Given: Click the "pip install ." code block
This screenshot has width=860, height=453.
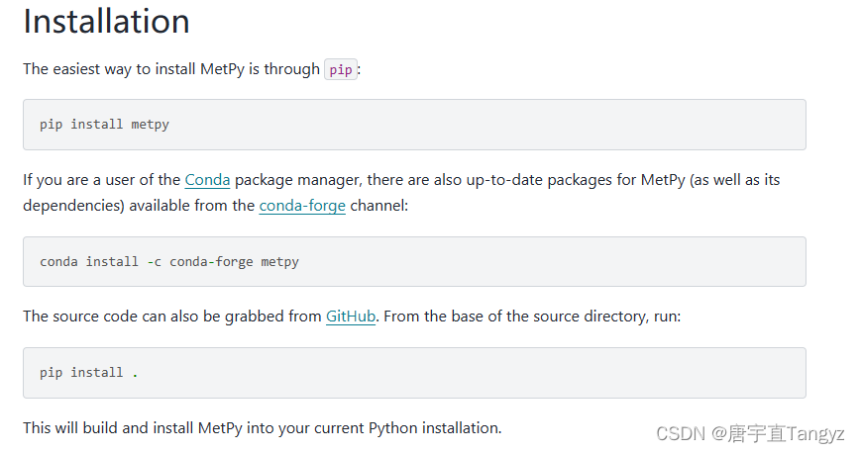Looking at the screenshot, I should 414,373.
